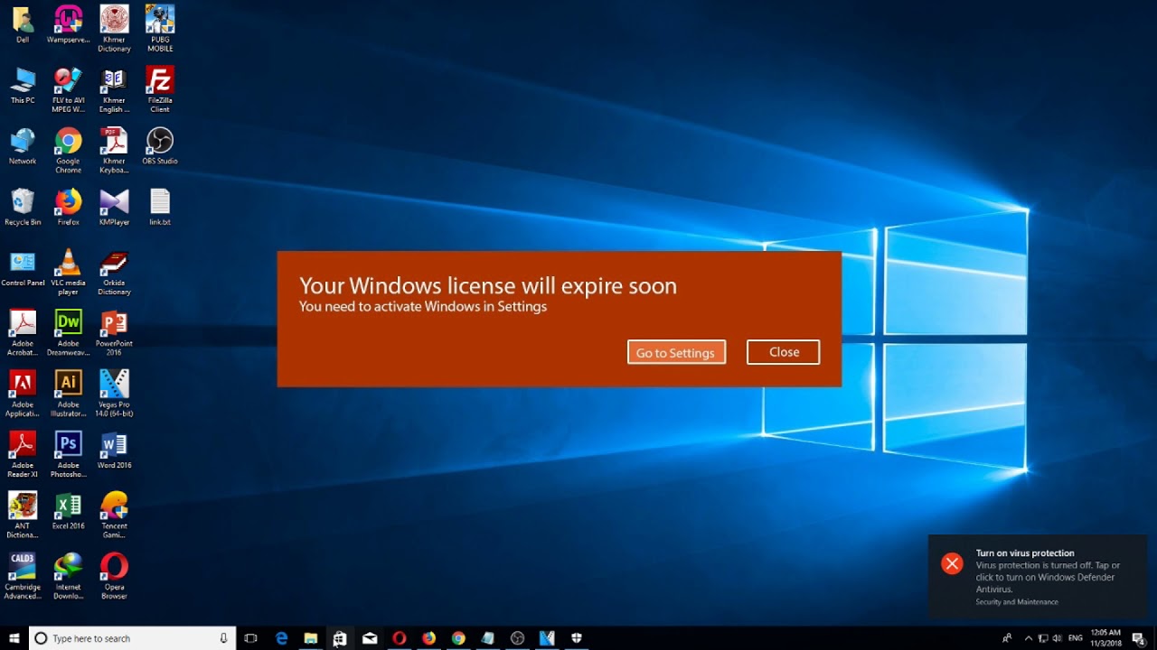1157x650 pixels.
Task: Launch Chrome from the taskbar
Action: pyautogui.click(x=458, y=638)
